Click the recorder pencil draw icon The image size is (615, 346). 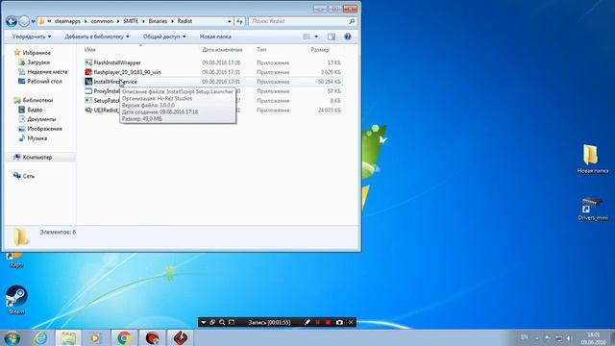pyautogui.click(x=307, y=323)
